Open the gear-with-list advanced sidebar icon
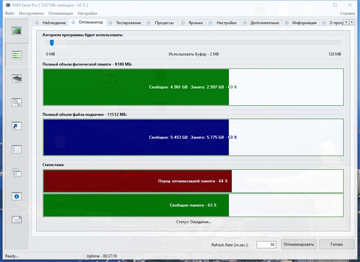This screenshot has width=360, height=262. click(x=17, y=173)
